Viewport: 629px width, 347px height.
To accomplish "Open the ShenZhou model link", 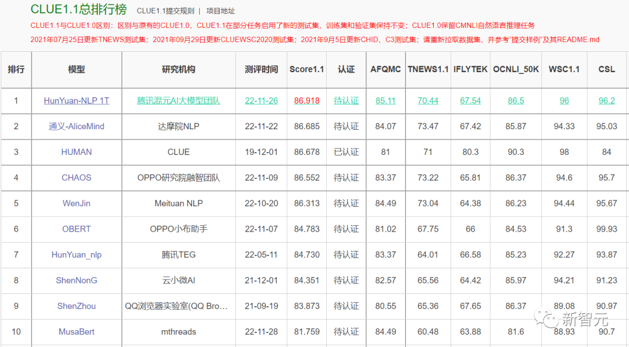I will [x=76, y=306].
